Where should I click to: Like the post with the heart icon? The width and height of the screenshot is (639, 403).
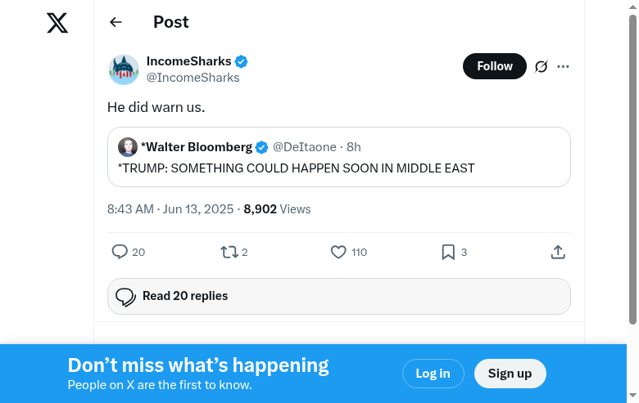pyautogui.click(x=338, y=252)
